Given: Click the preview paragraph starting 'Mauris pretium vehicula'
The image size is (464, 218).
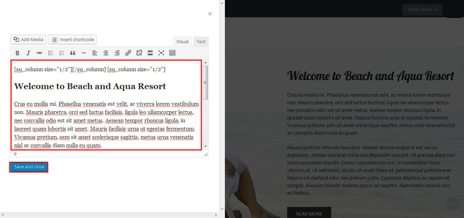Looking at the screenshot, I should [x=371, y=170].
